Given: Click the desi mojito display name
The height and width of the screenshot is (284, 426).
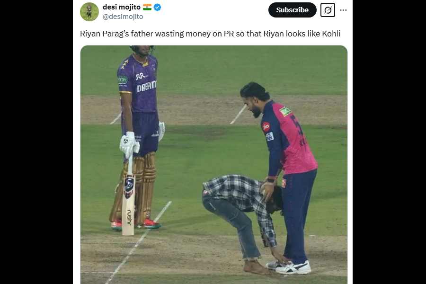Looking at the screenshot, I should point(122,7).
